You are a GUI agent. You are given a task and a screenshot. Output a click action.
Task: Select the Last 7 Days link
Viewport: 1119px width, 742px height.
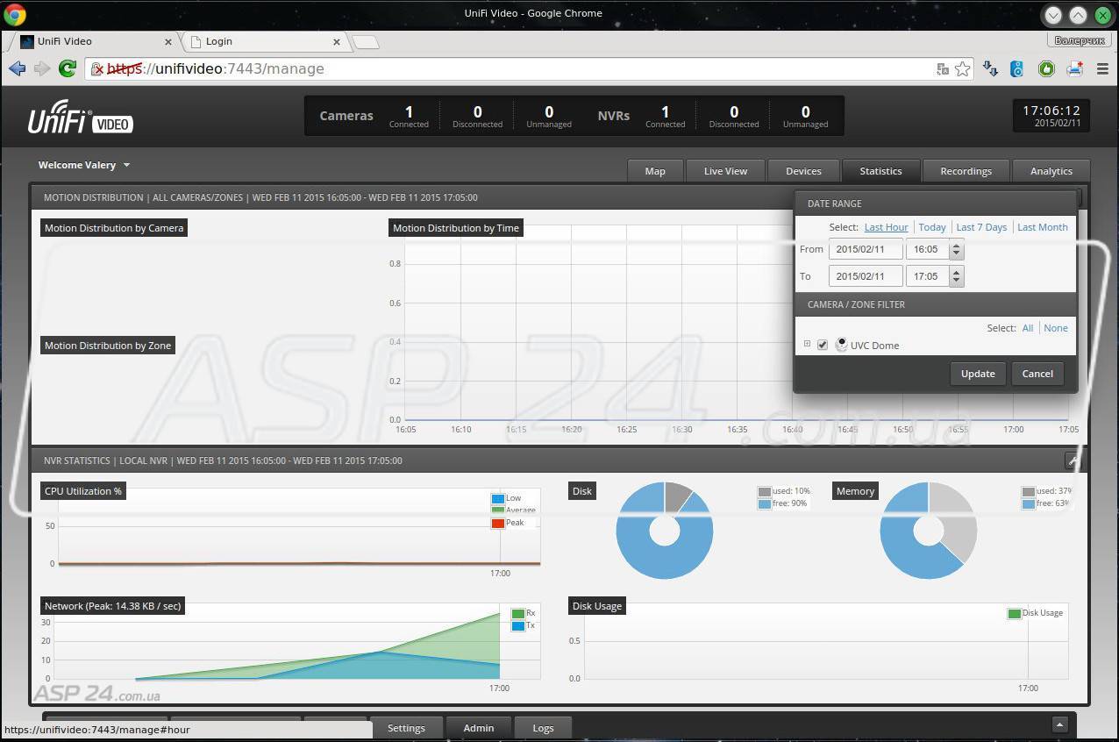[980, 227]
